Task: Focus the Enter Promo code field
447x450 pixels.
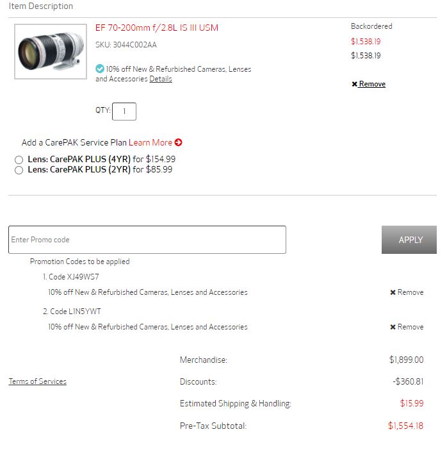Action: (147, 240)
